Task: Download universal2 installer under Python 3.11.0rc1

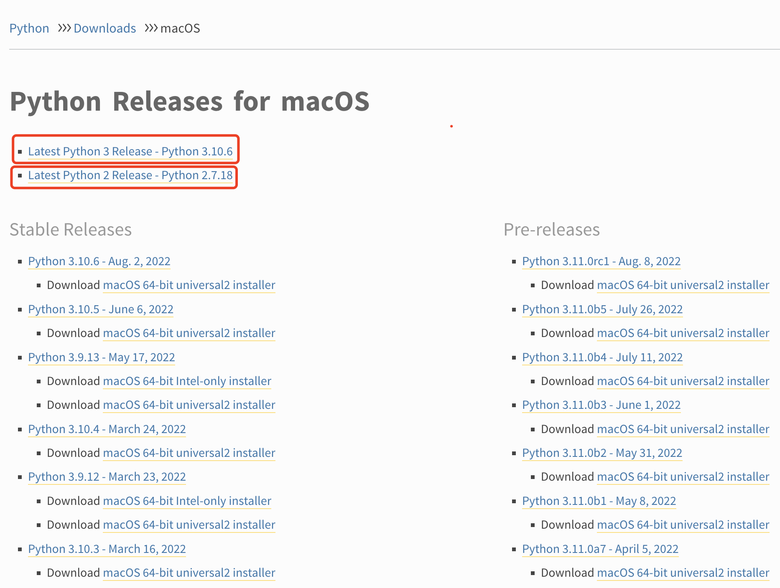Action: pos(683,285)
